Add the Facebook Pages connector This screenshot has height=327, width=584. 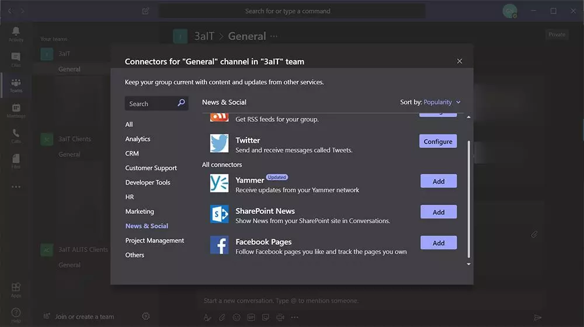click(x=439, y=243)
